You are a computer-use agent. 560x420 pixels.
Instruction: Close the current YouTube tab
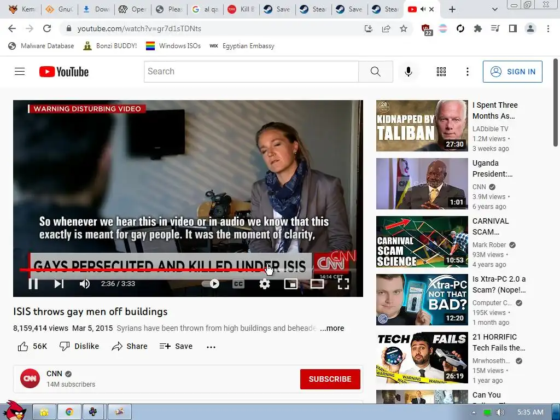pyautogui.click(x=431, y=9)
